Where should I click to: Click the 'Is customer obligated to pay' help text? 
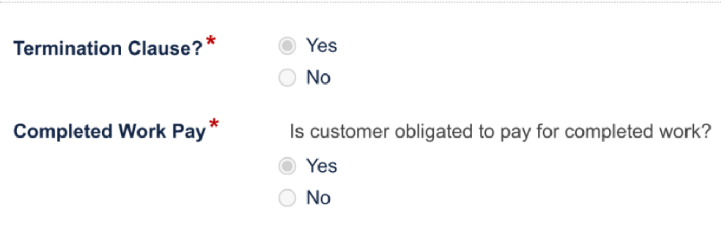tap(500, 132)
